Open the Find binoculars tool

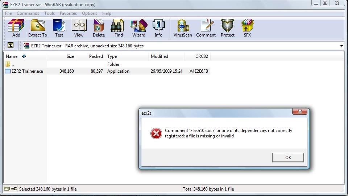(119, 28)
